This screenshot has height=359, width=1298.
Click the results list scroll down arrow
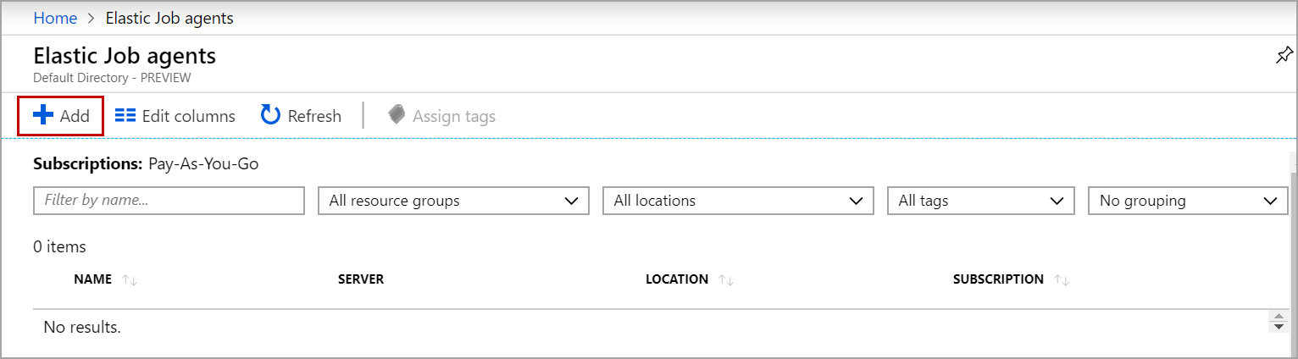[x=1279, y=327]
